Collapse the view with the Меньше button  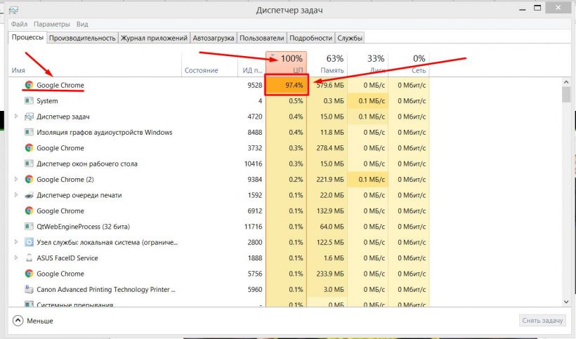tap(33, 321)
